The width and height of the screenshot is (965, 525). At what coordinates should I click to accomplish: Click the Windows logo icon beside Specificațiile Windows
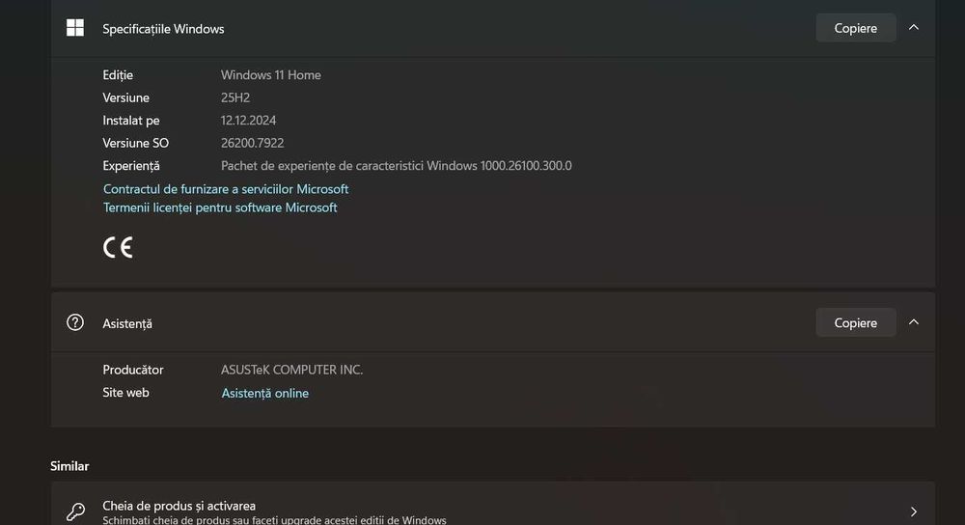tap(75, 28)
